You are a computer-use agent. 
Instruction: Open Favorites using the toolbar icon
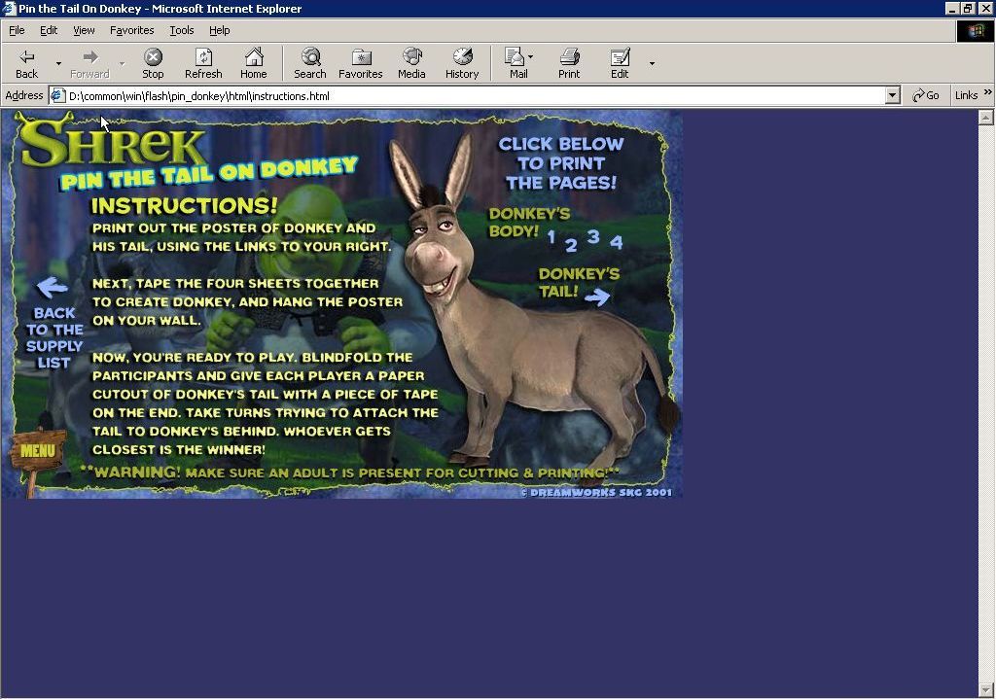point(360,61)
